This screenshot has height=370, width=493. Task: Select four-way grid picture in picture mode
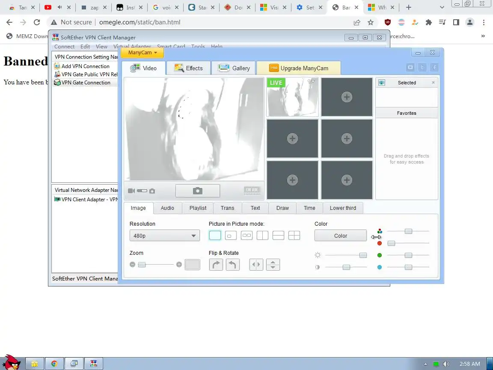(x=294, y=236)
